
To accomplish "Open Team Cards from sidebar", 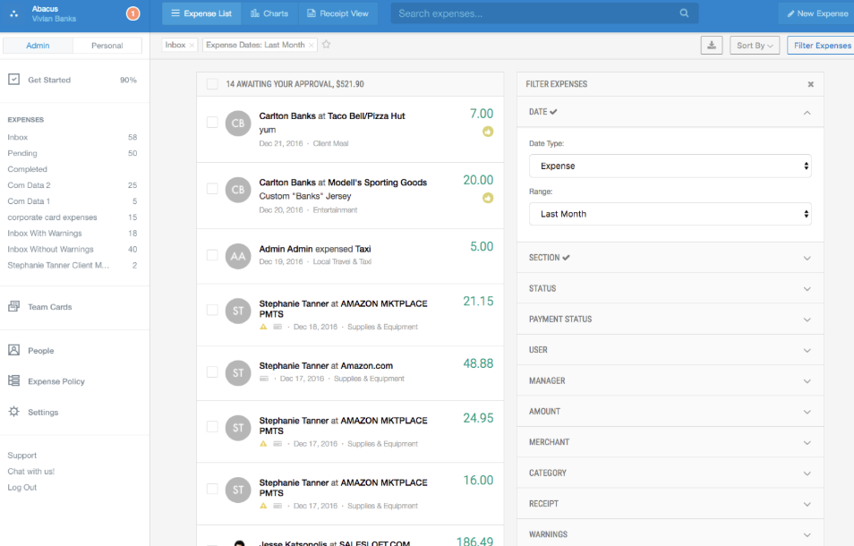I will (49, 307).
